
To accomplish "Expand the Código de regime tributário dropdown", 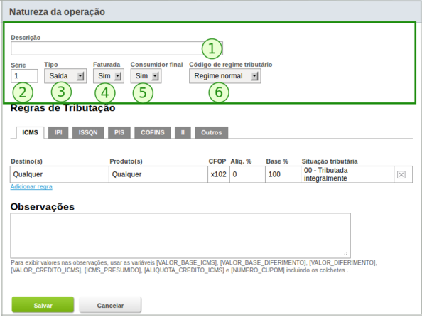I will (x=225, y=76).
